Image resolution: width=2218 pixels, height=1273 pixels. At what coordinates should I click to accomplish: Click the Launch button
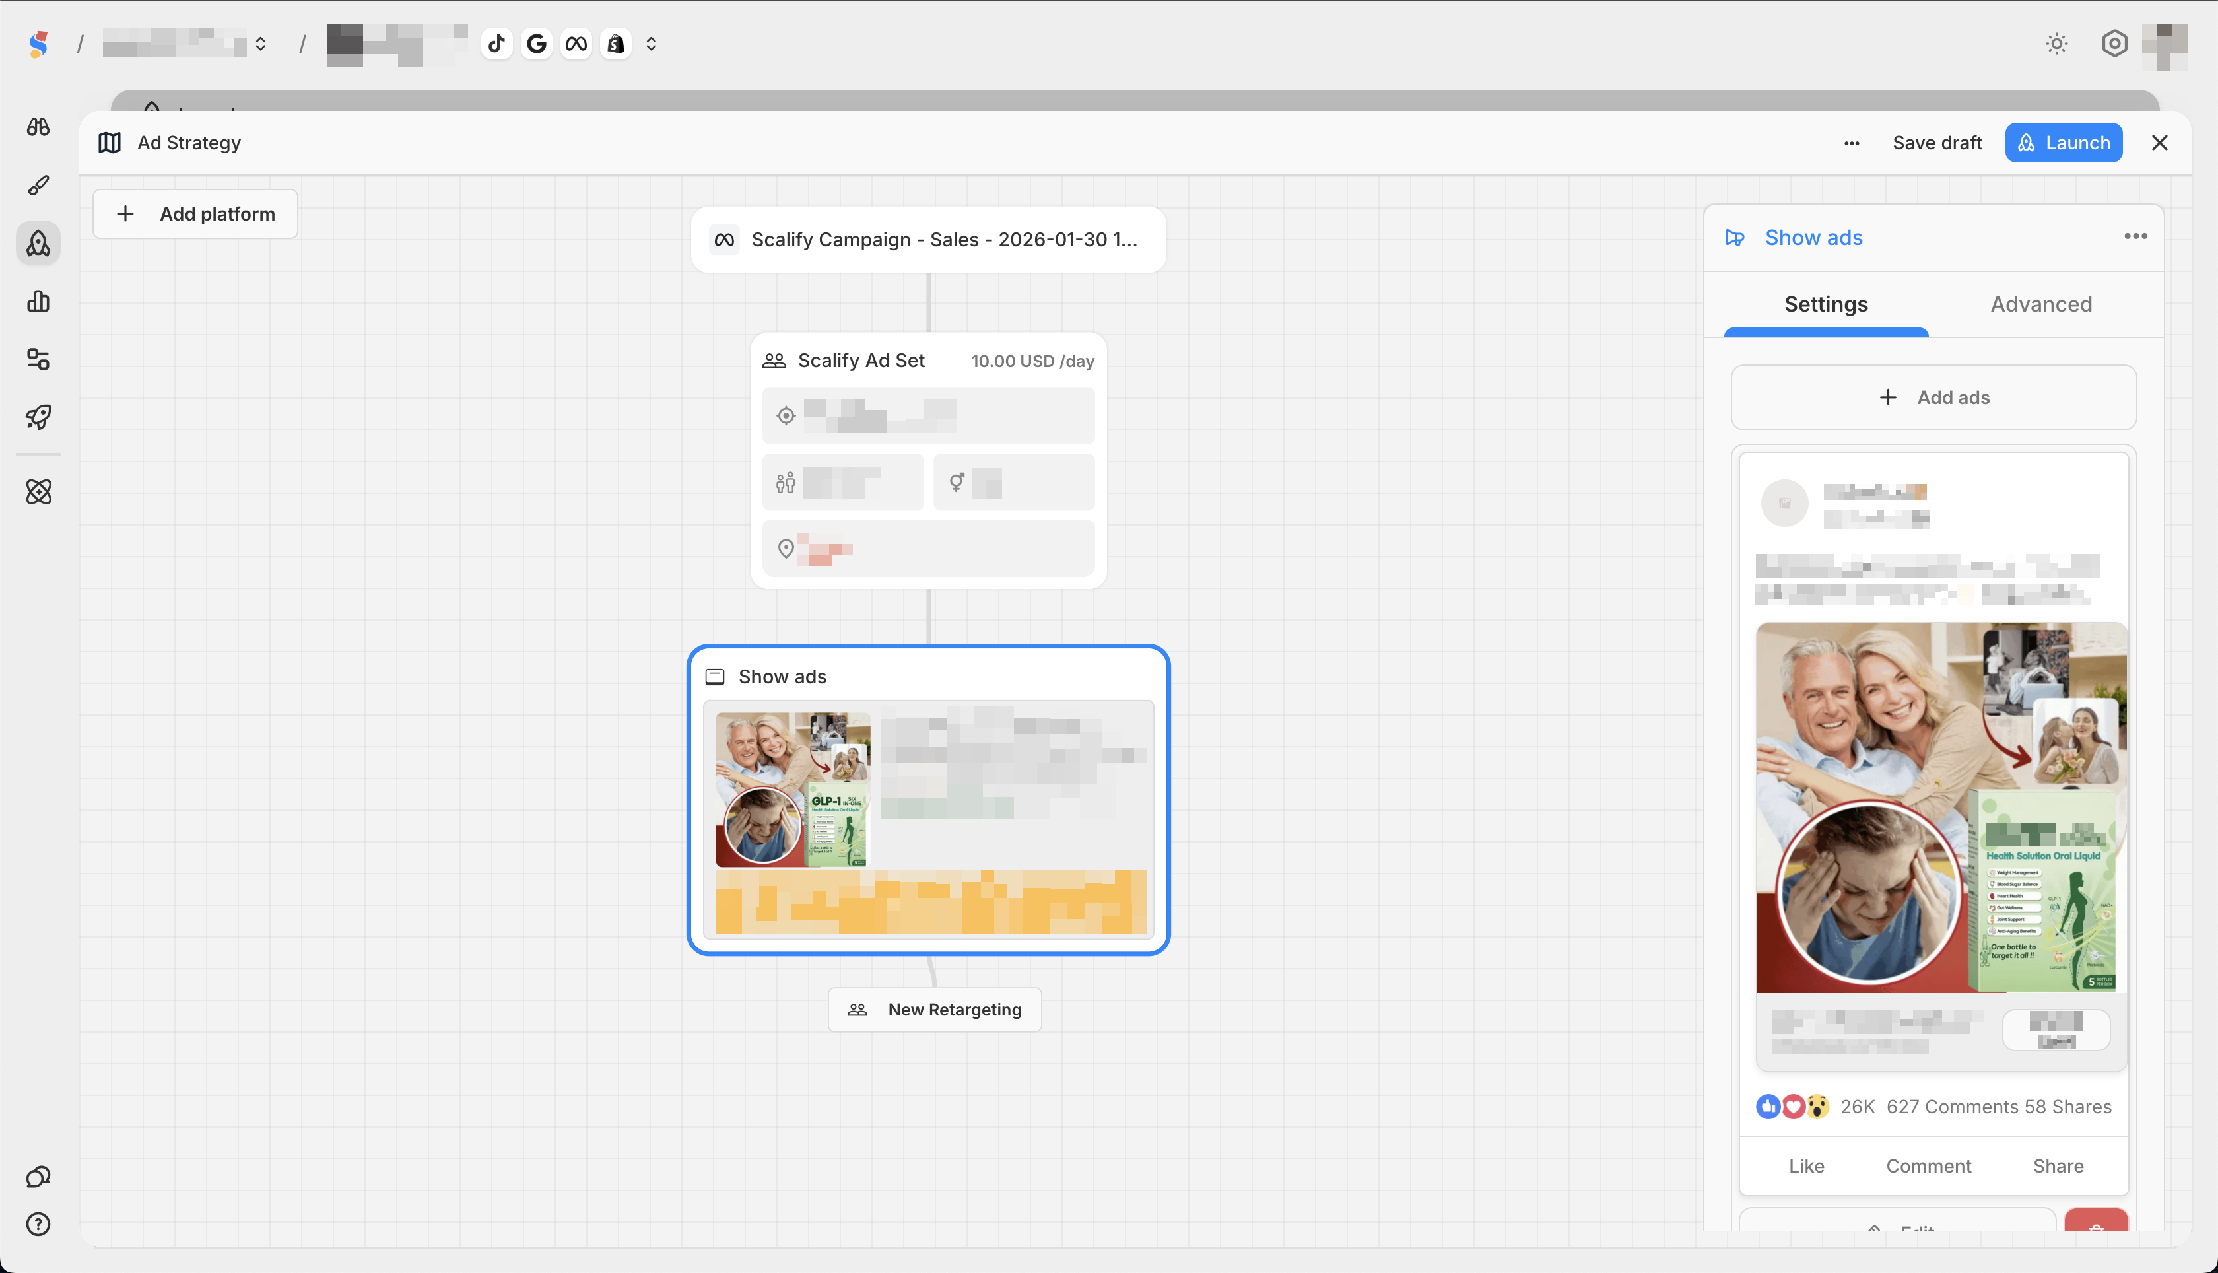2064,143
